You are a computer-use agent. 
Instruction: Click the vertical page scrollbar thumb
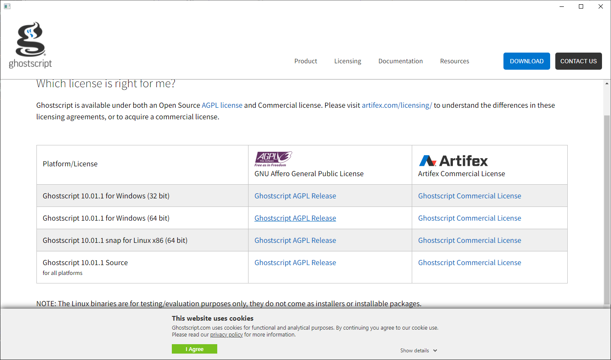(607, 210)
